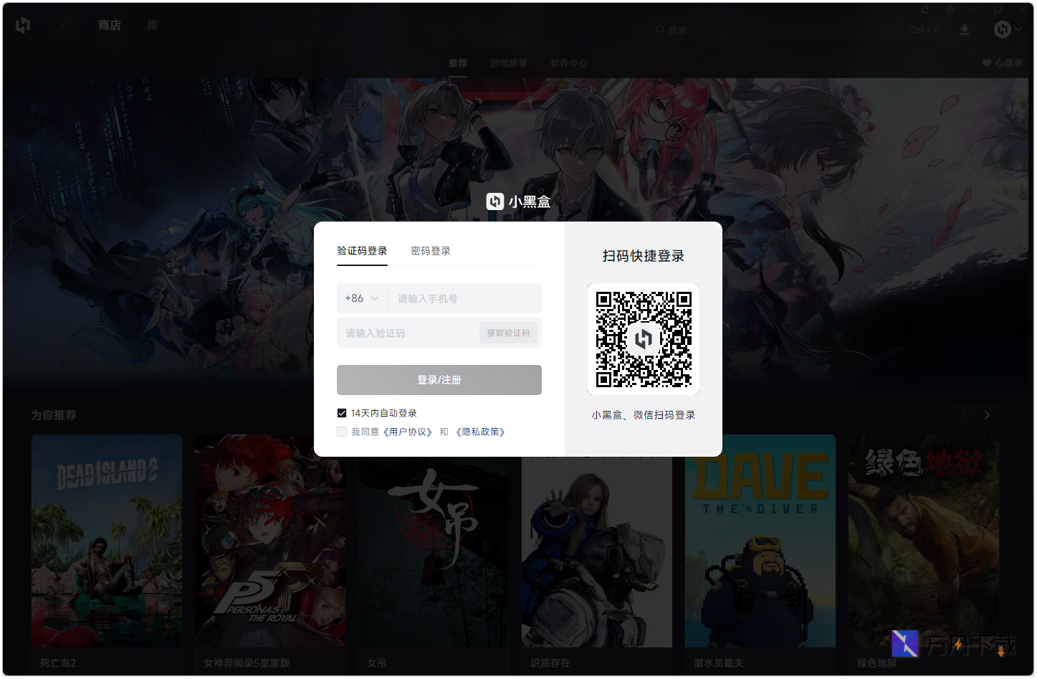The image size is (1037, 679).
Task: Scan the WeChat login QR code thumbnail
Action: [x=643, y=338]
